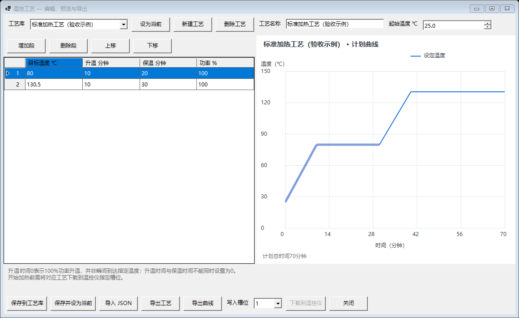Create a new process with 新建工艺
Viewport: 519px width, 318px height.
(x=193, y=24)
